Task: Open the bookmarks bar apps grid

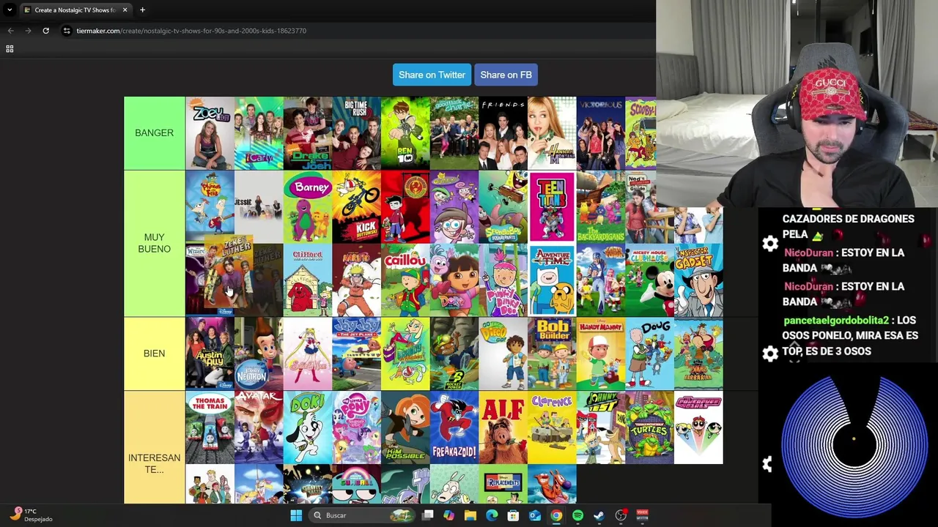Action: click(x=10, y=48)
